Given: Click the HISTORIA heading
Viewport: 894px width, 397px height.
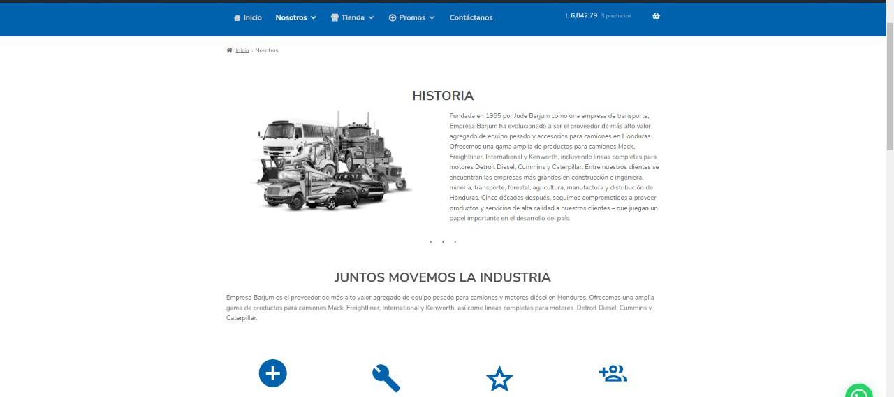Looking at the screenshot, I should (443, 96).
